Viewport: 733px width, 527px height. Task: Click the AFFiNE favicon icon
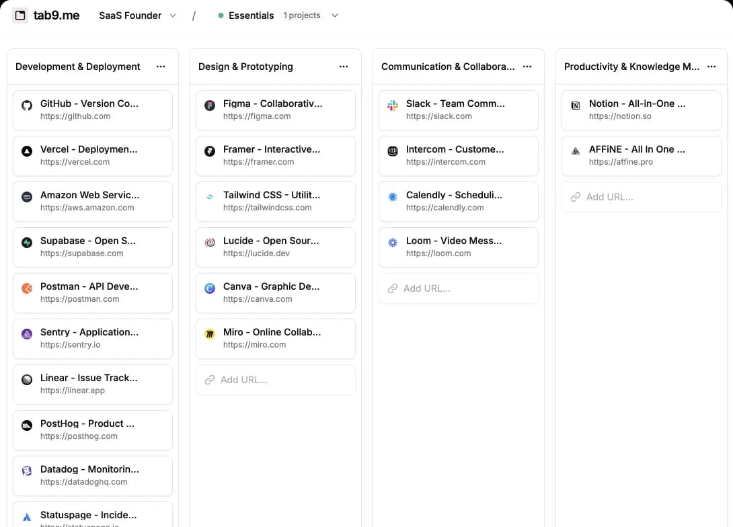(x=576, y=151)
